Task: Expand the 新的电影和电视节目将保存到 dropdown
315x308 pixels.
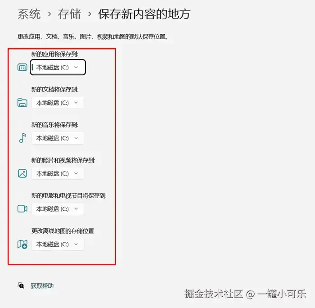Action: point(58,209)
